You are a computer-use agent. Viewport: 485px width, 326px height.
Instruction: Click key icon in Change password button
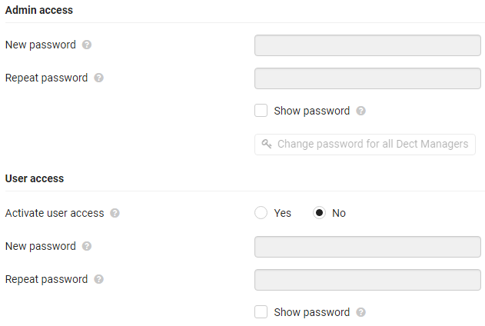point(266,144)
